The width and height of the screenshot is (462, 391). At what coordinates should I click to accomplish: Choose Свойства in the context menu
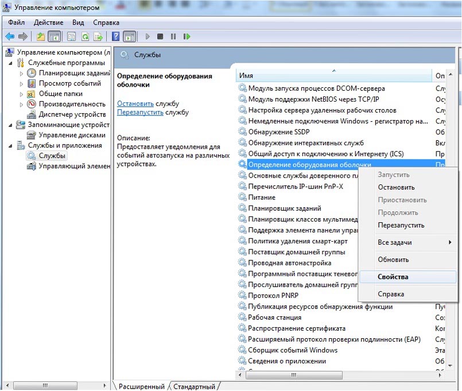click(393, 277)
